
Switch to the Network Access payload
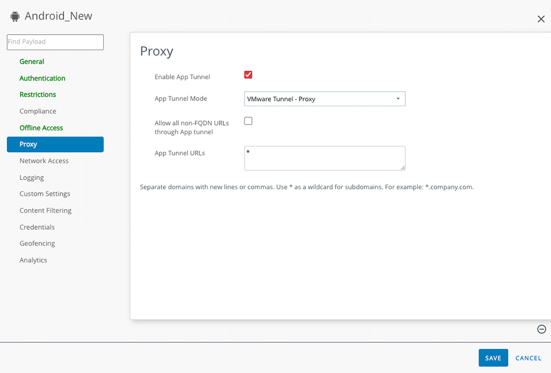pos(44,160)
